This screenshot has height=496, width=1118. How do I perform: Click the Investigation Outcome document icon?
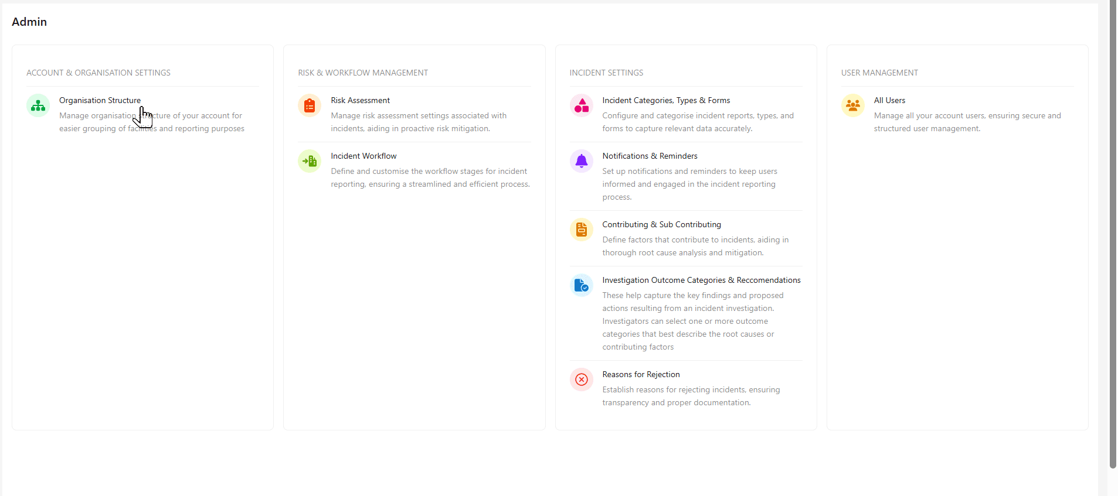(581, 285)
